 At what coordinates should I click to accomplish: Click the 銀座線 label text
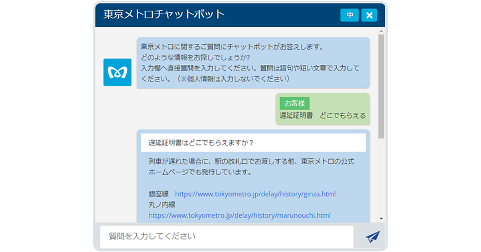pos(159,194)
